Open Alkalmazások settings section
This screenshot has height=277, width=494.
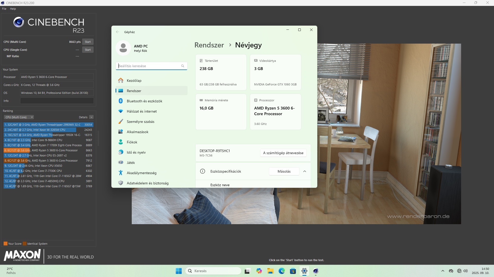137,132
